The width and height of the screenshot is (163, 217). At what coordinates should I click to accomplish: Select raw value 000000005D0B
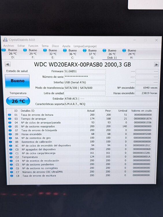point(142,134)
